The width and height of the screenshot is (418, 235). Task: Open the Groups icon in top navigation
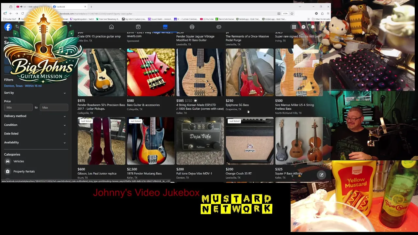192,27
